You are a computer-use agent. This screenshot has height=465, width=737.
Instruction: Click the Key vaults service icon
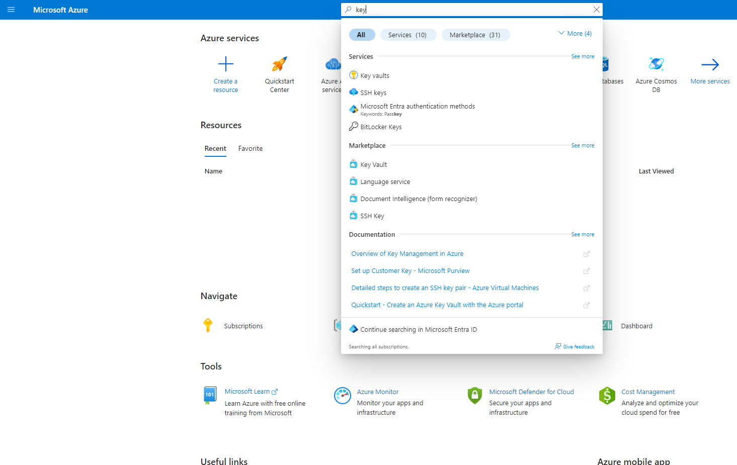[354, 75]
